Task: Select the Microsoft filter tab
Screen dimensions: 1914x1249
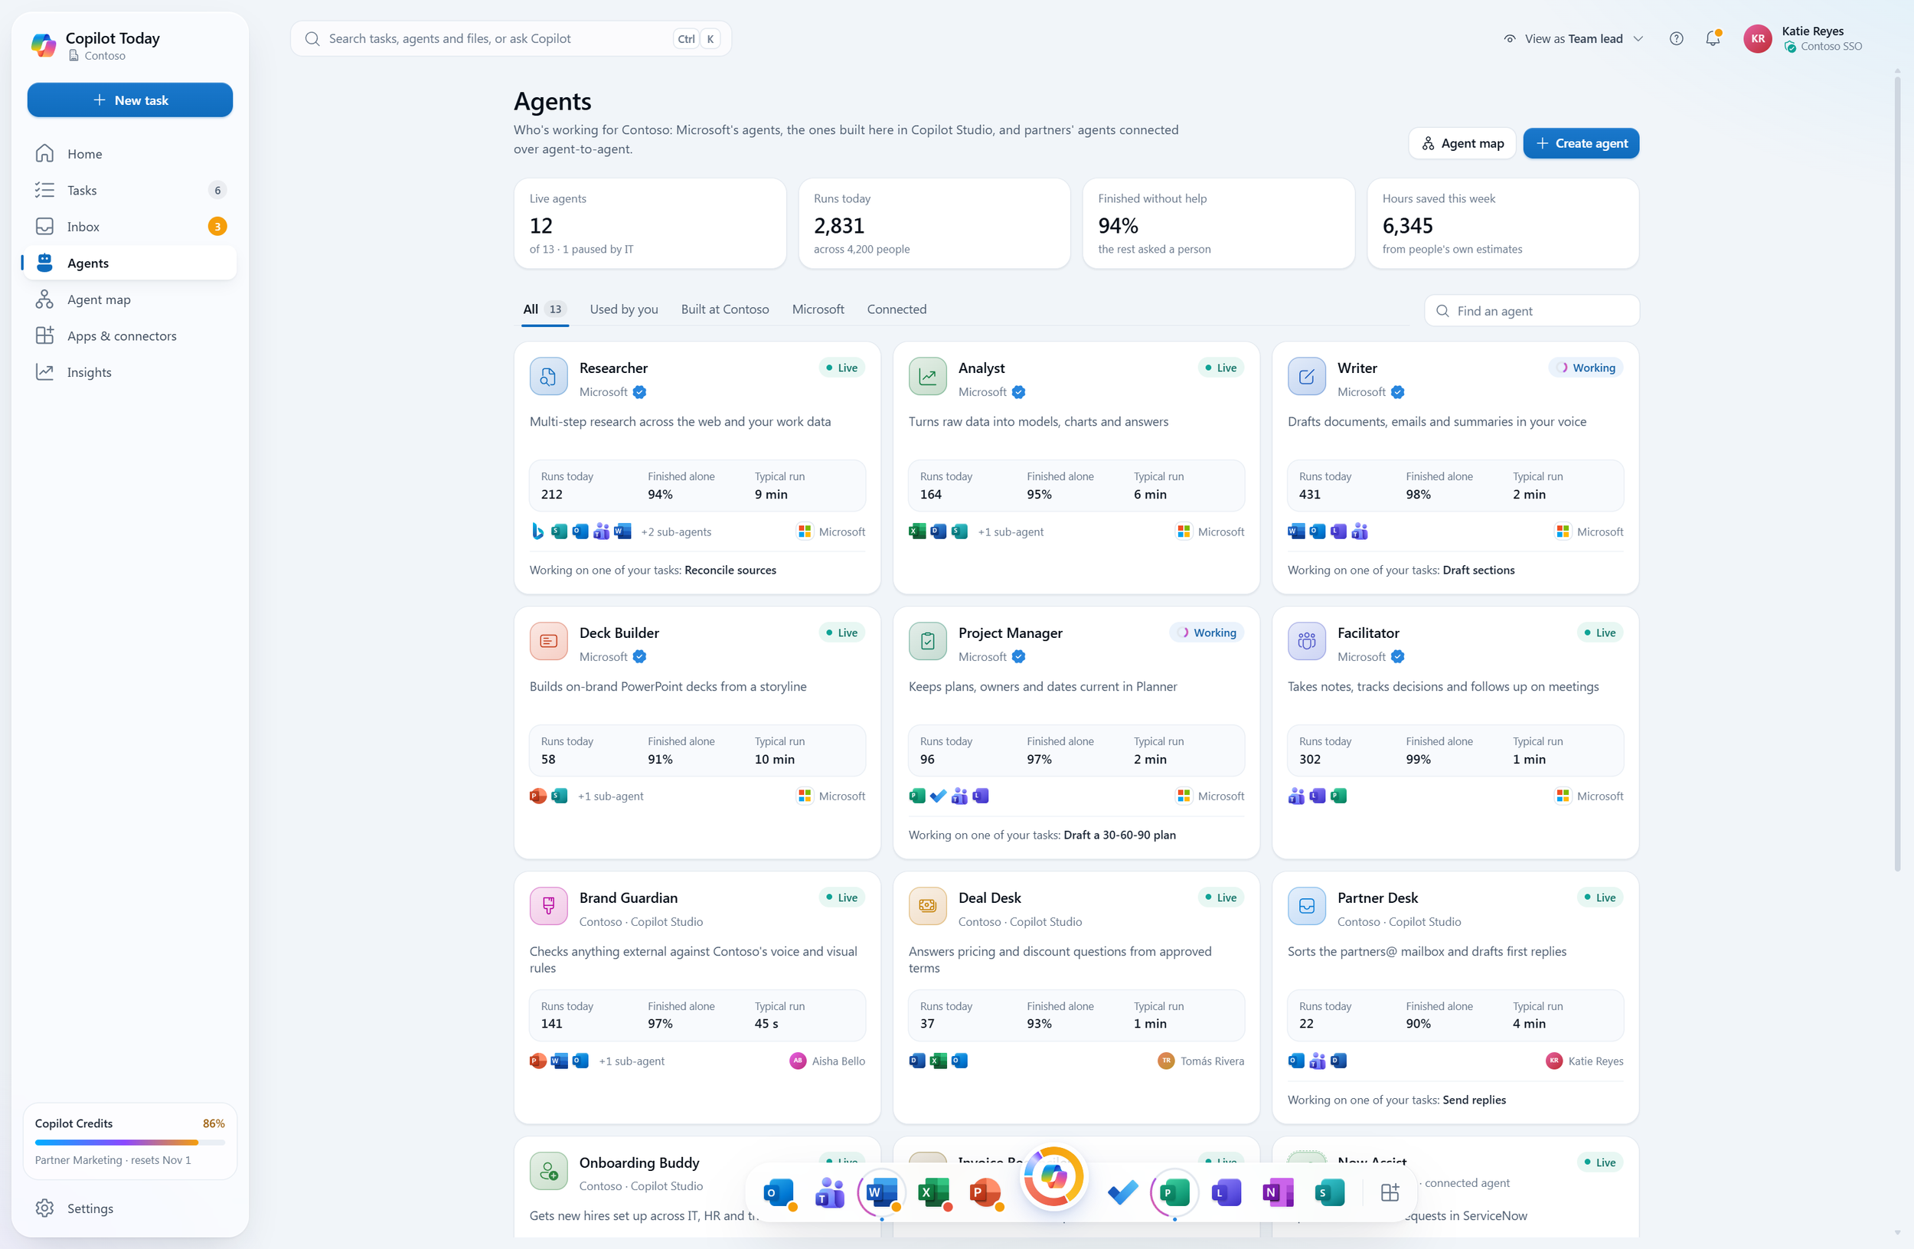Action: point(818,309)
